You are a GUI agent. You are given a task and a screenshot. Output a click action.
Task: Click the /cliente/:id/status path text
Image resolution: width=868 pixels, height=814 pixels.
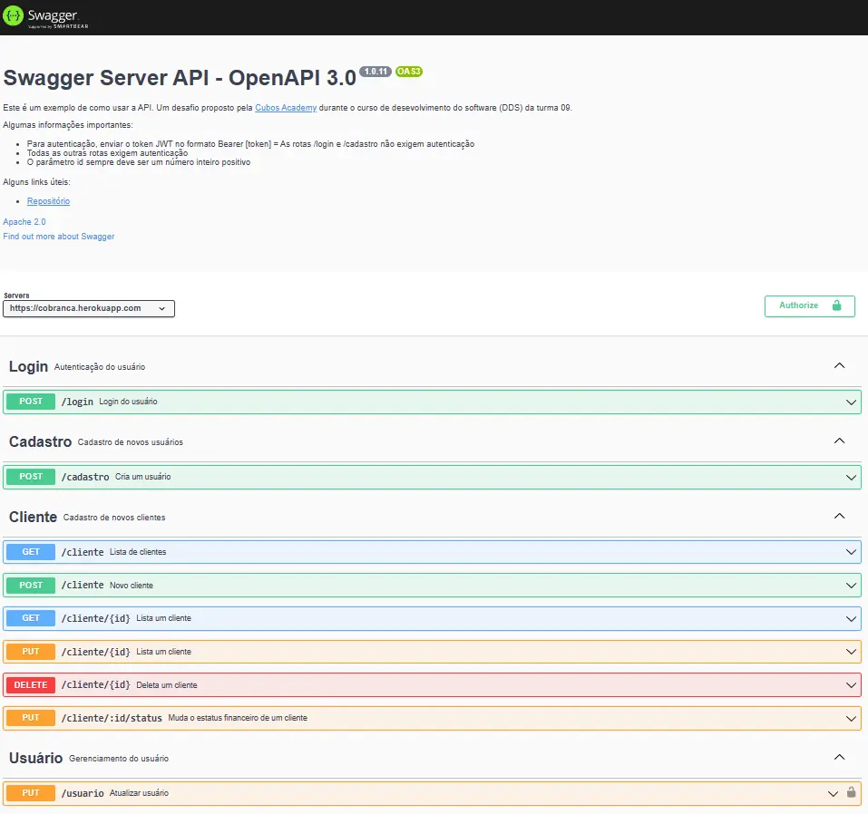(112, 718)
